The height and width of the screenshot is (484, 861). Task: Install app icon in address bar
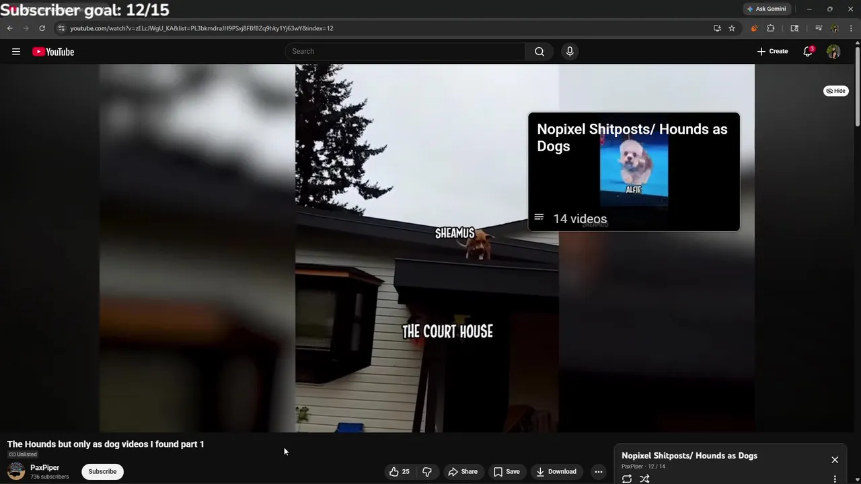717,28
